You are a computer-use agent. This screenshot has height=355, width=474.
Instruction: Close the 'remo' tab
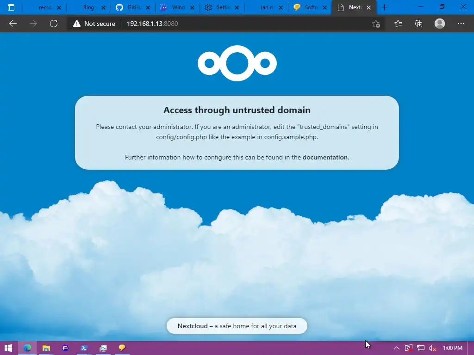[x=59, y=8]
